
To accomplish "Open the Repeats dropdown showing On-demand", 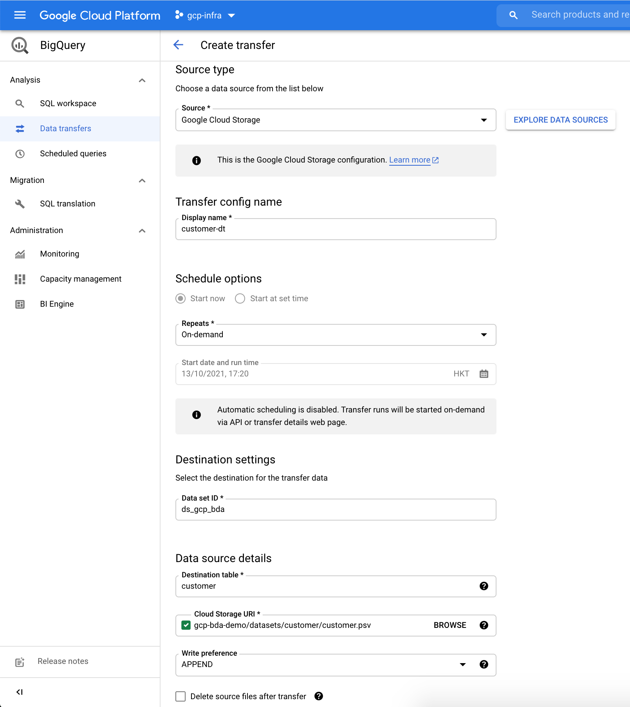I will point(336,335).
